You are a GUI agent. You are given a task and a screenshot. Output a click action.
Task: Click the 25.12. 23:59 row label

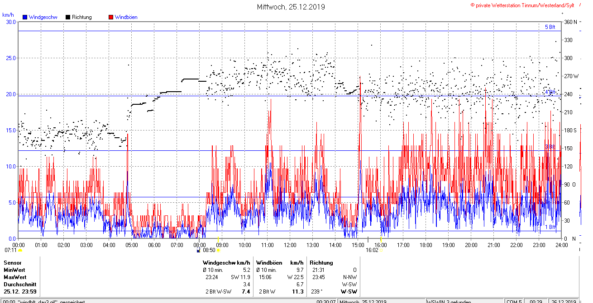tap(20, 292)
